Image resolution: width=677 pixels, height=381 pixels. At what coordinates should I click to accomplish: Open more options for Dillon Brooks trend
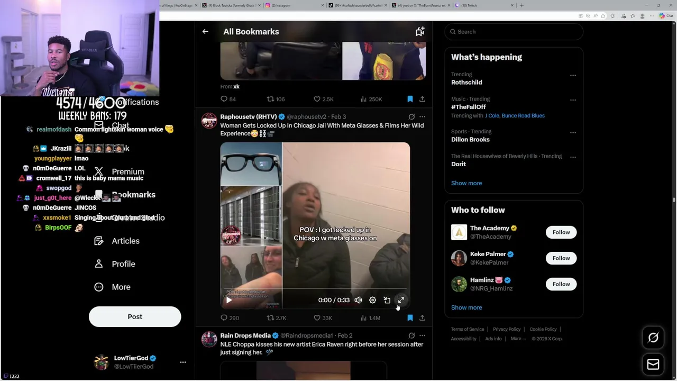point(573,132)
